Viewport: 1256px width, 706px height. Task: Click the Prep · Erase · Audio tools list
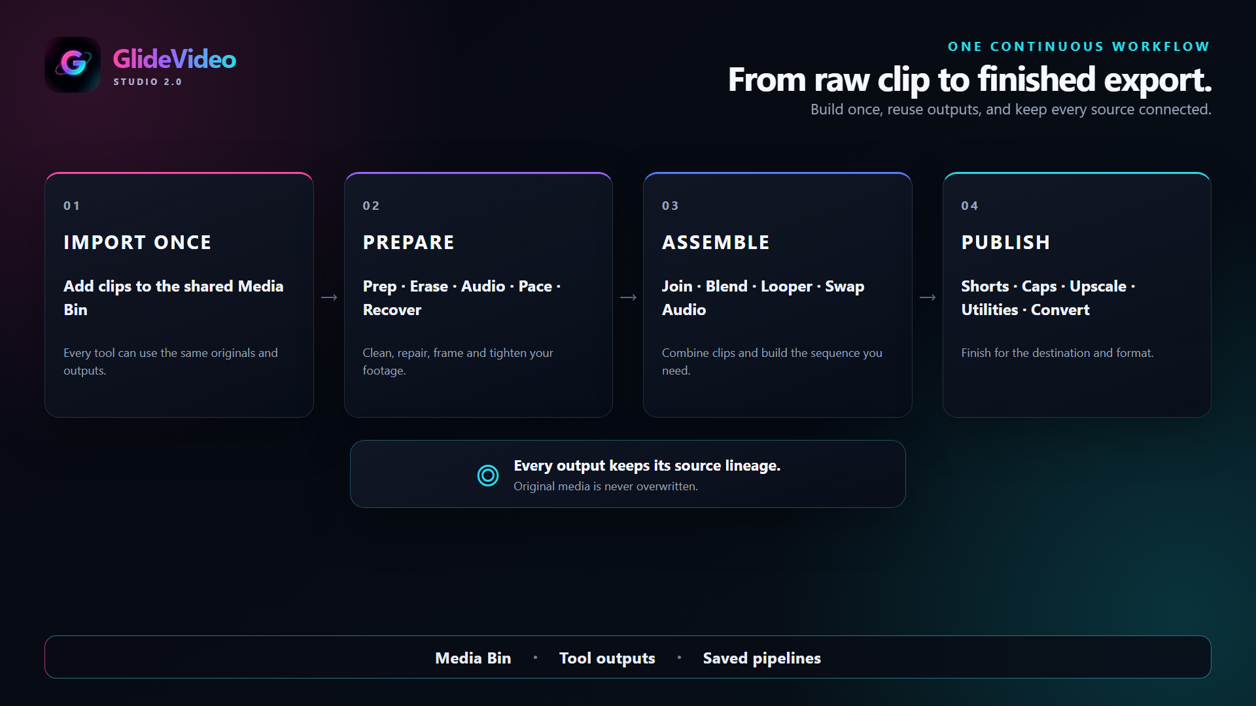point(462,298)
